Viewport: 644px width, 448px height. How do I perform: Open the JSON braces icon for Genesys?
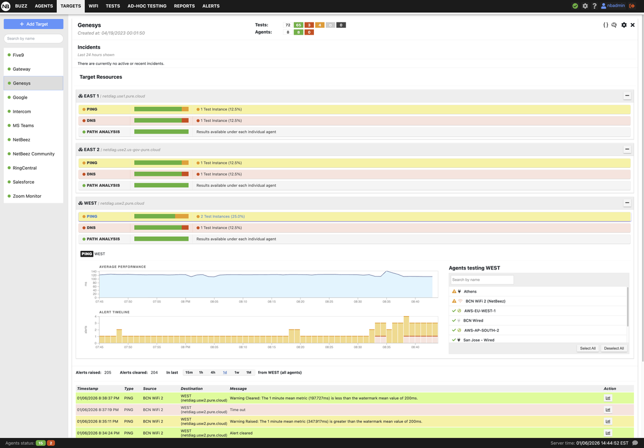pyautogui.click(x=605, y=25)
